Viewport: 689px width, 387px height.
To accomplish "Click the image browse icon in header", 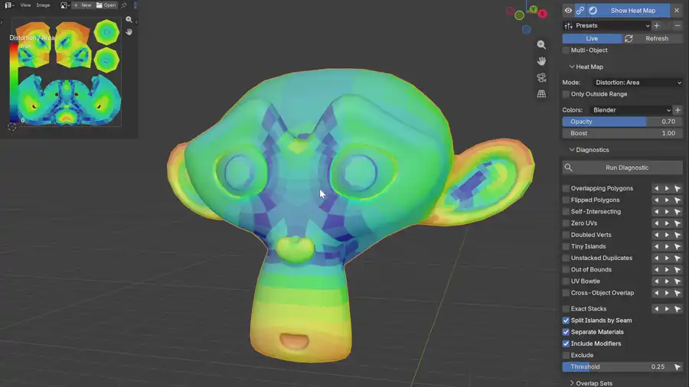I will [x=64, y=5].
